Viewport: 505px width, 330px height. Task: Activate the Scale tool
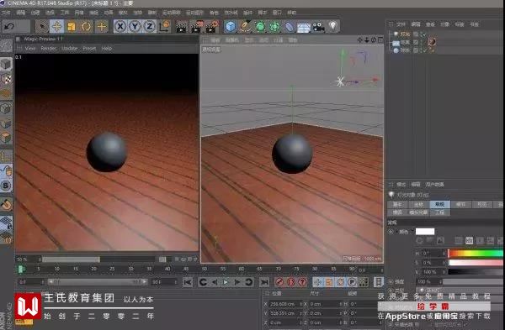[72, 26]
